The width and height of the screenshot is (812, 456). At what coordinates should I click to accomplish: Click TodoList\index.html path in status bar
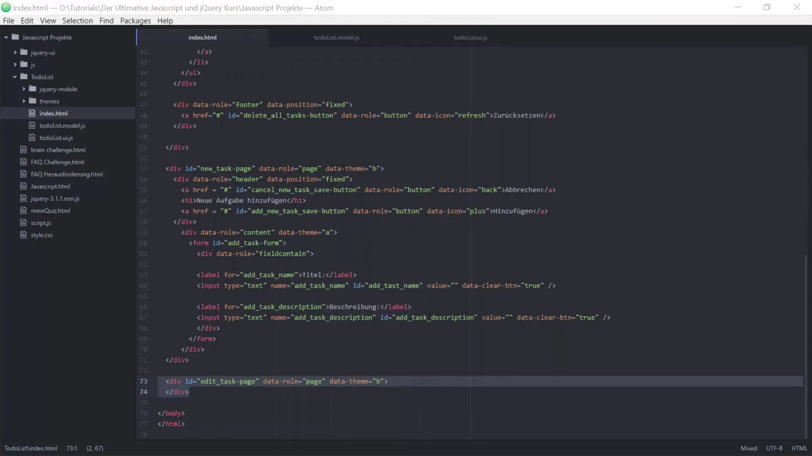point(31,448)
